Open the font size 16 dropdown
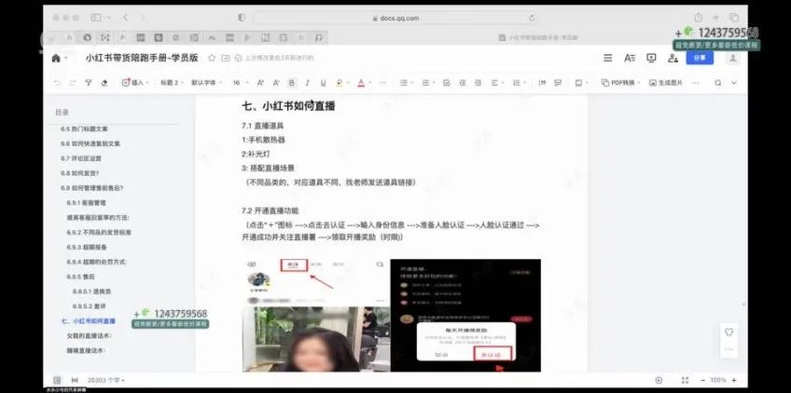Screen dimensions: 791x393 point(240,83)
